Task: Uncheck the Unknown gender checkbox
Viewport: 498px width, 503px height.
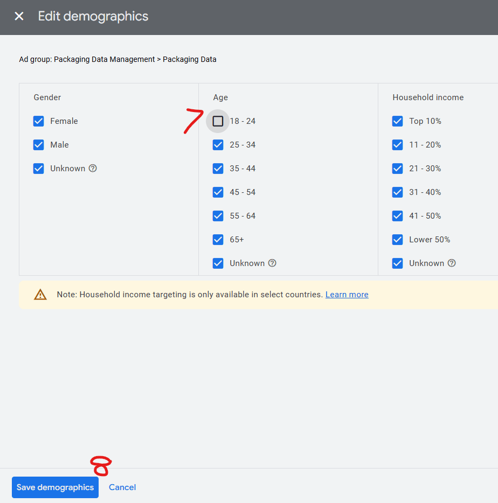Action: click(x=38, y=169)
